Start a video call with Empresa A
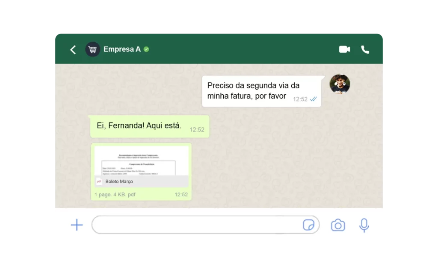This screenshot has height=277, width=438. click(x=344, y=50)
